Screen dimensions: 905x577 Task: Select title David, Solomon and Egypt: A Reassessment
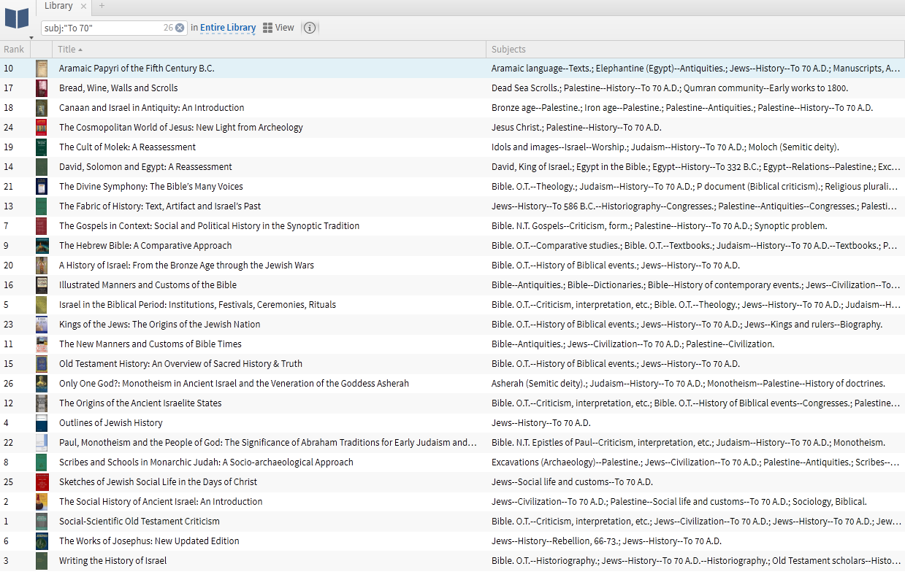click(x=145, y=167)
